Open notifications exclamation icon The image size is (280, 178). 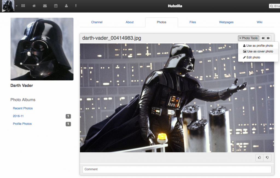tap(76, 6)
